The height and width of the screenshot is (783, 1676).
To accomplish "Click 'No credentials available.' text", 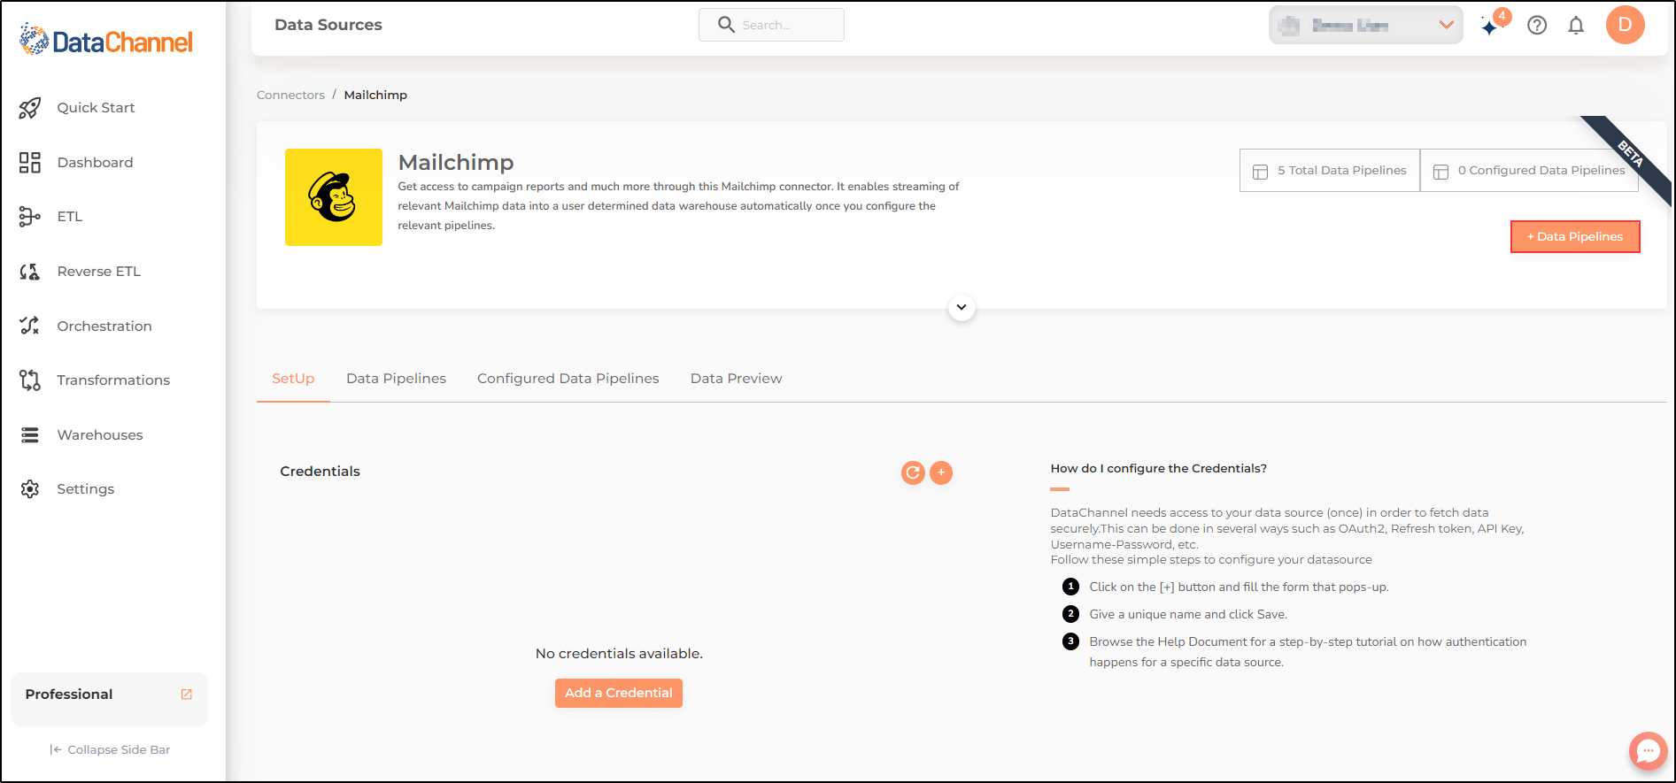I will point(619,654).
